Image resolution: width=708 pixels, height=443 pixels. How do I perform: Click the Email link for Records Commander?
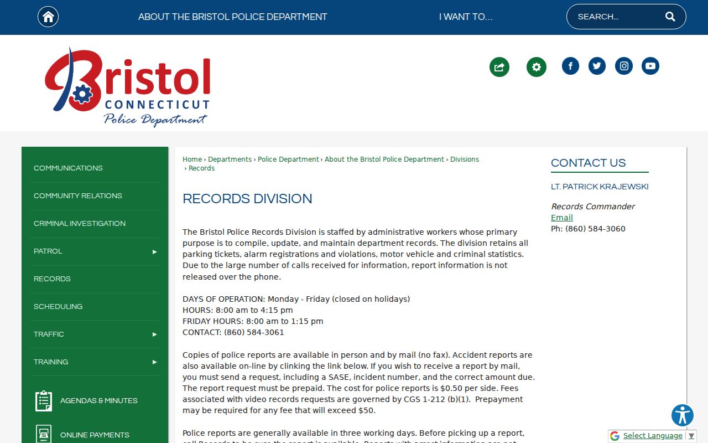pyautogui.click(x=562, y=218)
